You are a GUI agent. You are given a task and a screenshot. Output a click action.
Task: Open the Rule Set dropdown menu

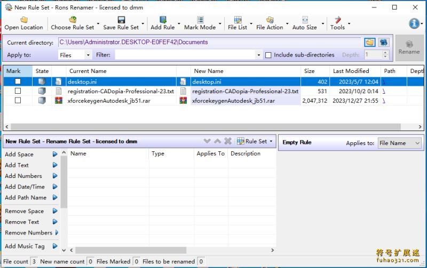[x=256, y=141]
